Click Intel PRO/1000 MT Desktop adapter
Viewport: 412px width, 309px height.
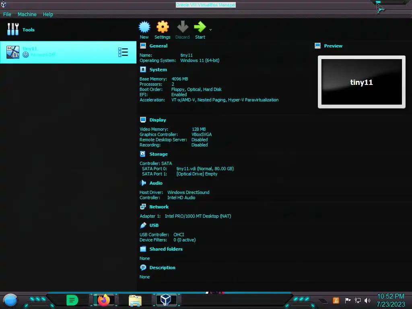tap(198, 216)
